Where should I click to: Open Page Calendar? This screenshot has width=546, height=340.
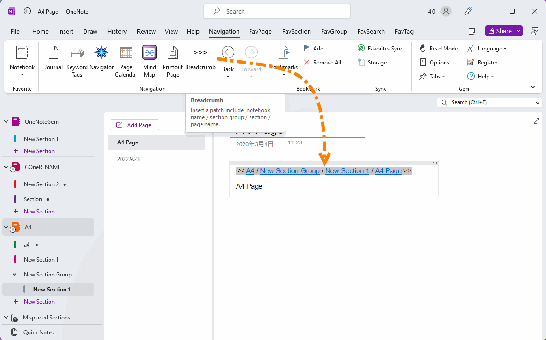coord(126,62)
